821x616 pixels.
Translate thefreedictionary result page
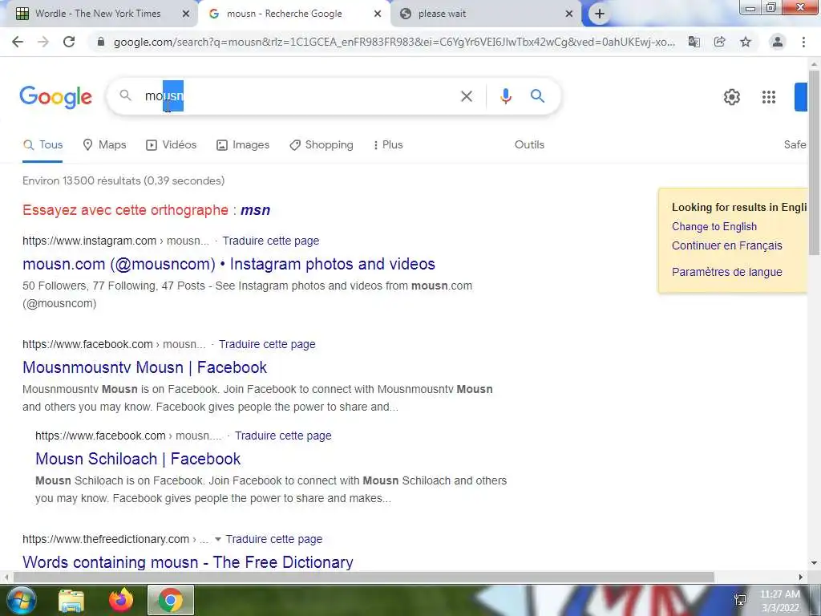click(274, 540)
